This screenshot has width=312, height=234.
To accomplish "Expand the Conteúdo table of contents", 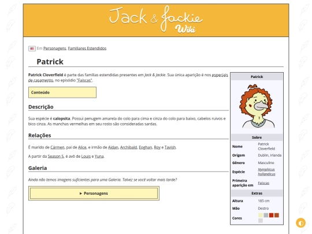I will (x=62, y=92).
